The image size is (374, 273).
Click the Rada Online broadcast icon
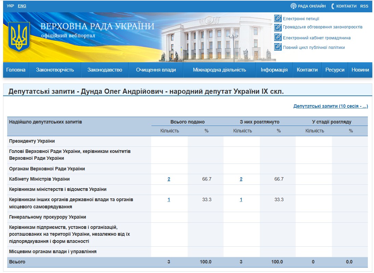point(293,6)
